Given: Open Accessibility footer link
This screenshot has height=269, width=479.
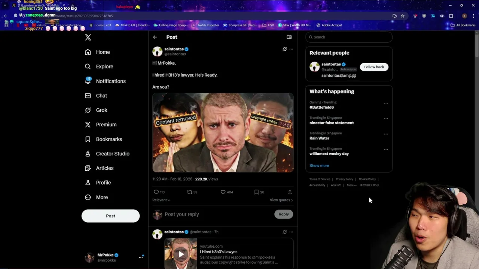Looking at the screenshot, I should click(317, 185).
